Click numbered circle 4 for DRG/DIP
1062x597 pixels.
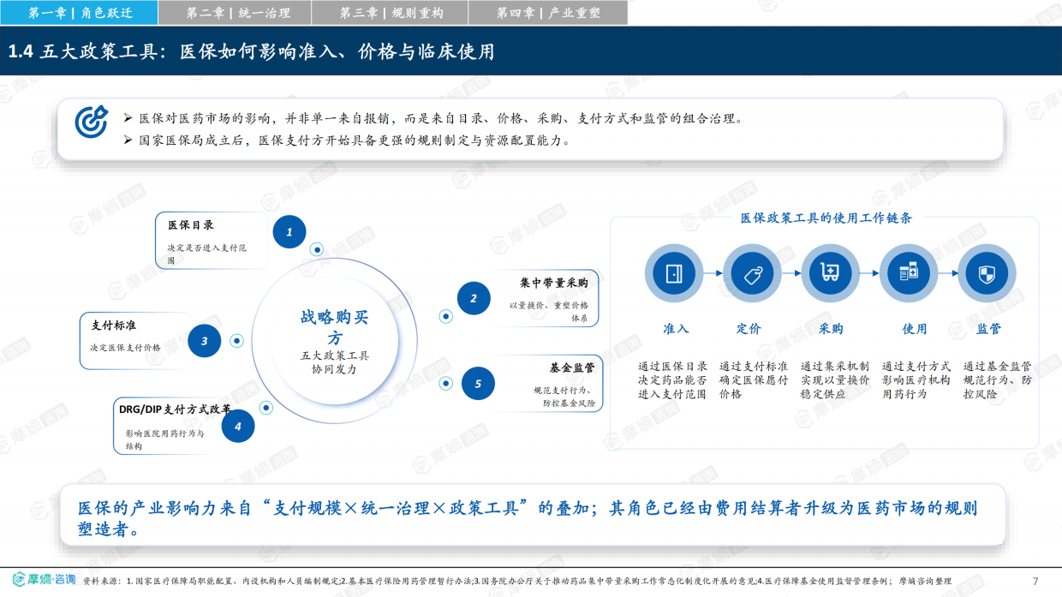click(x=238, y=425)
